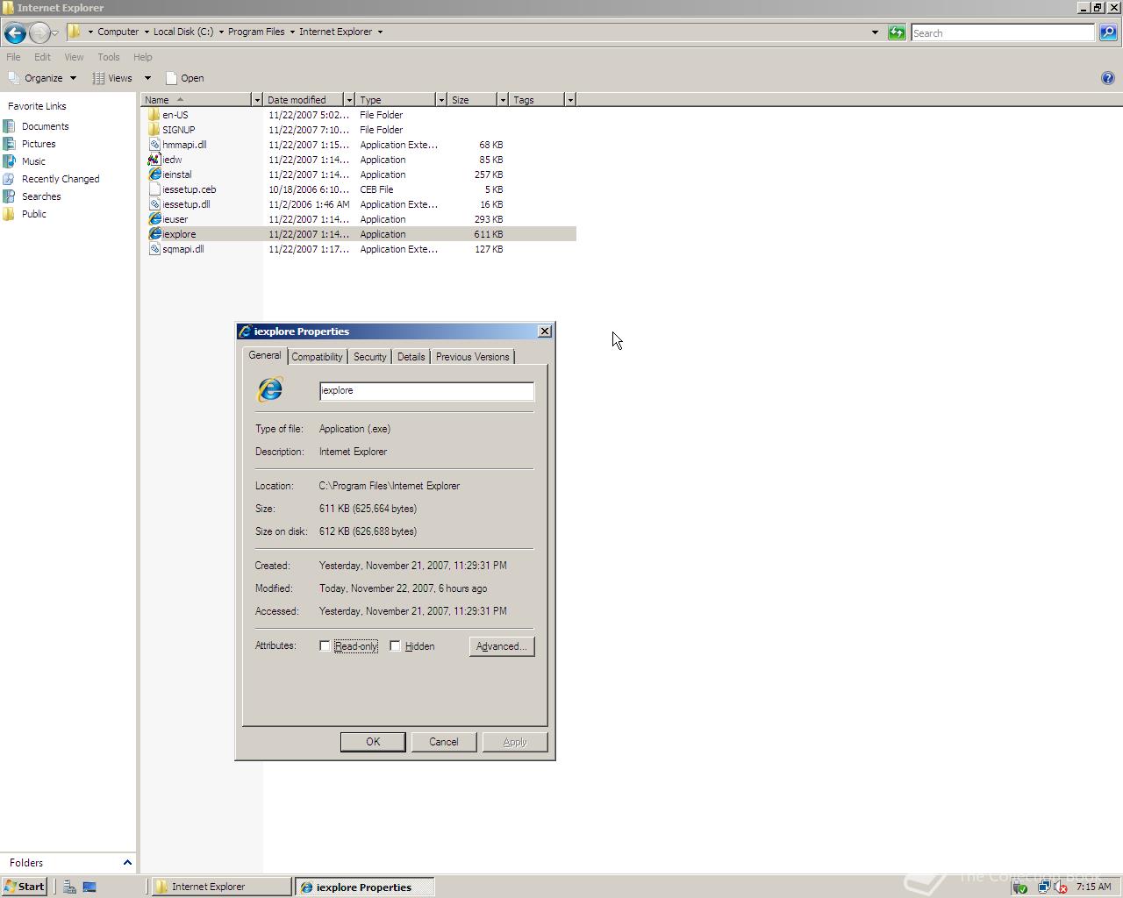Select the sqmapi.dll file icon
This screenshot has width=1123, height=898.
154,249
